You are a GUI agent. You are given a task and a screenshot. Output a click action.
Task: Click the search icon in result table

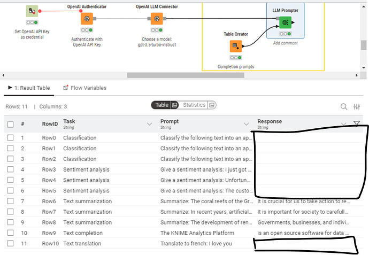pyautogui.click(x=343, y=106)
